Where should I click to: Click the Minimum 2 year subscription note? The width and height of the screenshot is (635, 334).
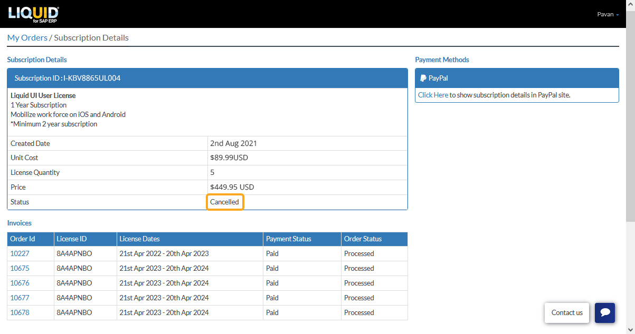coord(54,124)
